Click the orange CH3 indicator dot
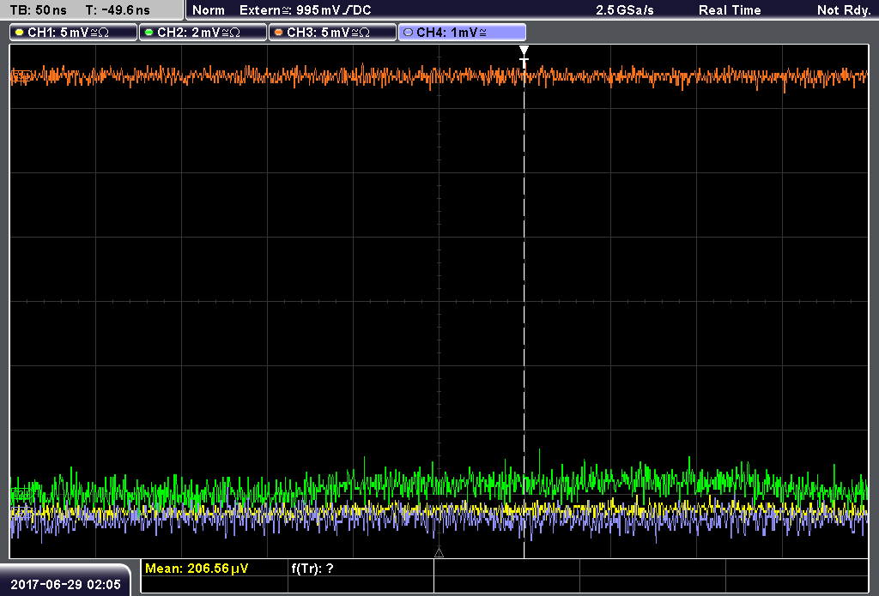This screenshot has height=596, width=879. (279, 33)
